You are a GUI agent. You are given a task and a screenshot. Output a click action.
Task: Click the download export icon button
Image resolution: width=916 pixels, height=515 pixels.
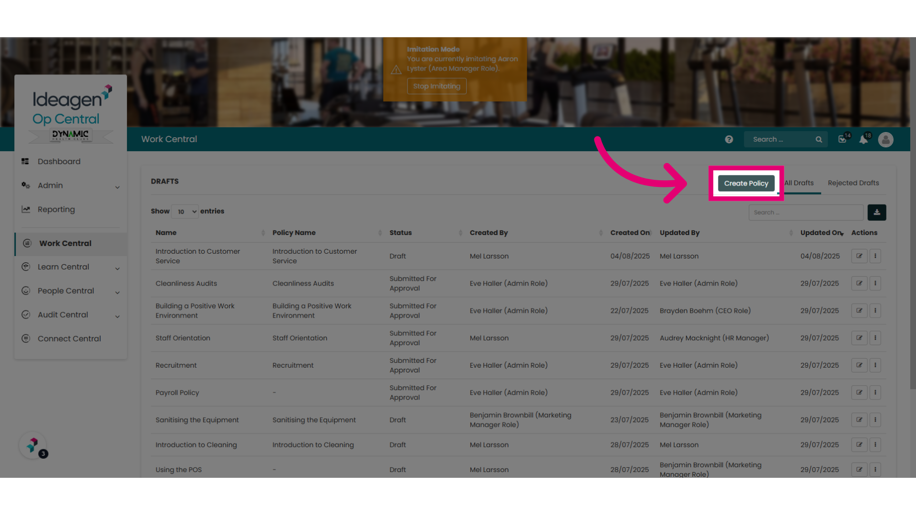(x=877, y=213)
